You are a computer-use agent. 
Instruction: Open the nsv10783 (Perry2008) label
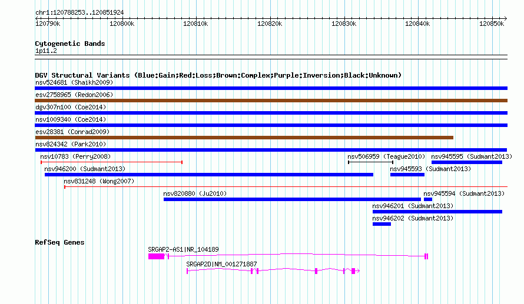[x=75, y=156]
